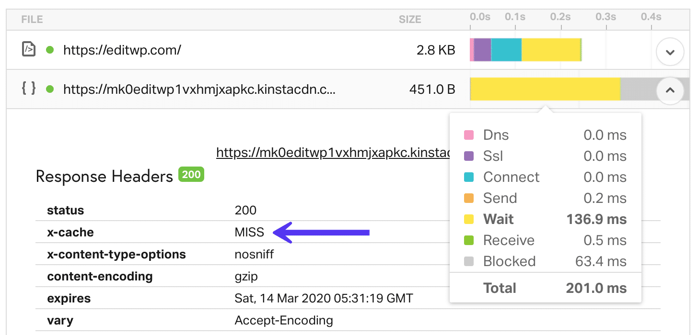This screenshot has height=335, width=698.
Task: Collapse the kinstacdn request details
Action: [670, 90]
